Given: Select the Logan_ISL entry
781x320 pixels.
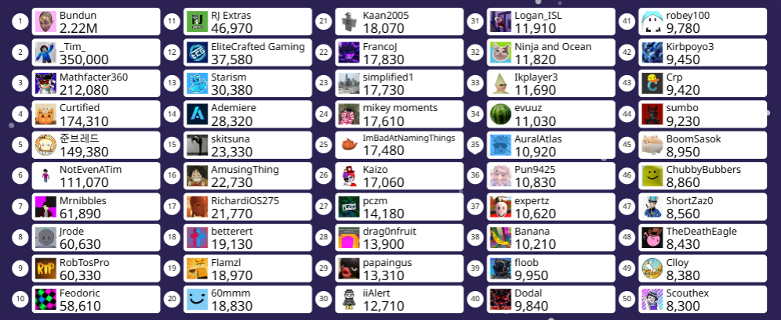Looking at the screenshot, I should coord(551,22).
